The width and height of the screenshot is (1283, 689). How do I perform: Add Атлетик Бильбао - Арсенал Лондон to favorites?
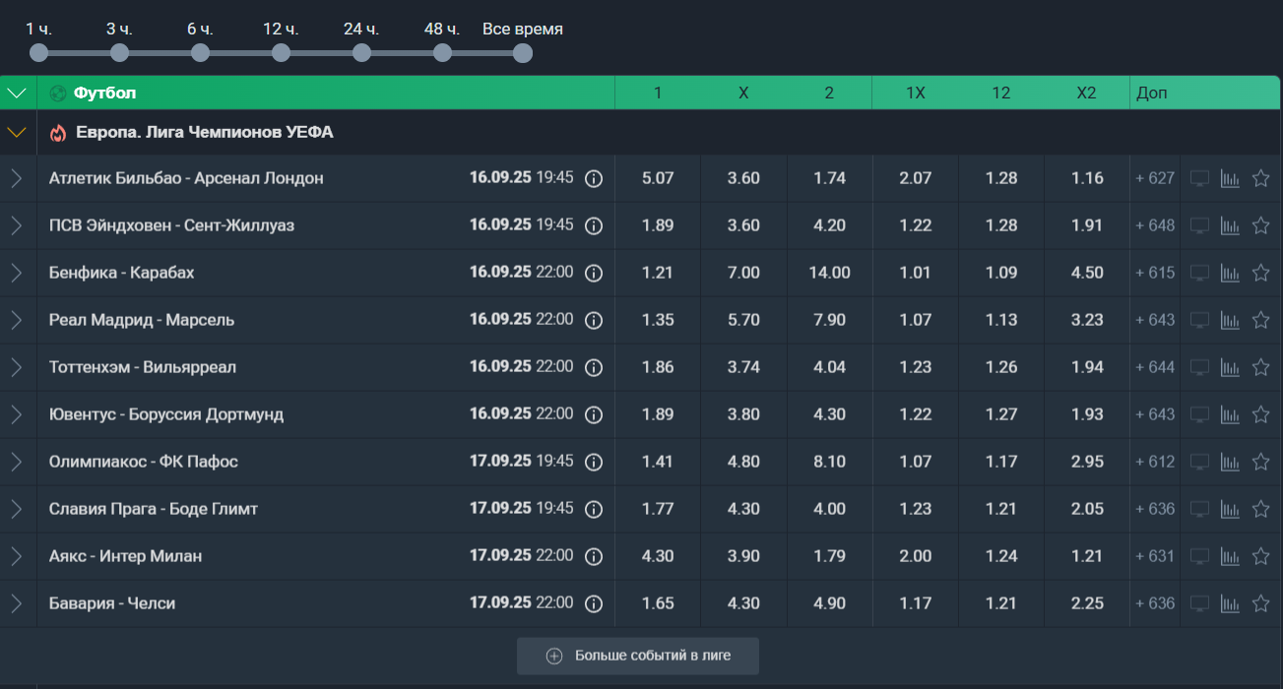(x=1260, y=178)
